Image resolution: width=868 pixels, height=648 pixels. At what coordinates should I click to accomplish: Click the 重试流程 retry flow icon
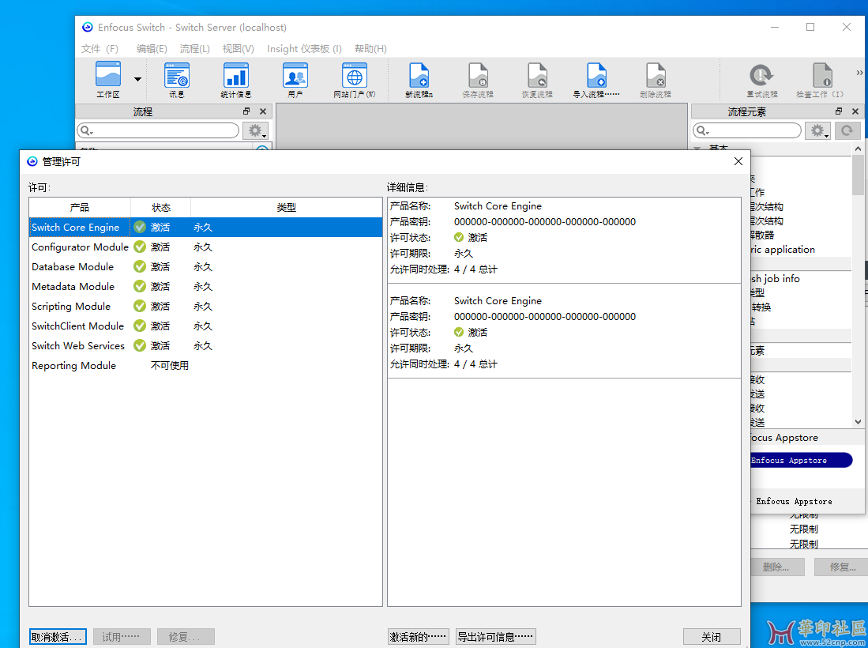(x=761, y=80)
